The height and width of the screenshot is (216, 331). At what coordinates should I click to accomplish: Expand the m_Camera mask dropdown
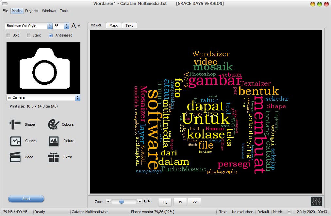point(77,98)
